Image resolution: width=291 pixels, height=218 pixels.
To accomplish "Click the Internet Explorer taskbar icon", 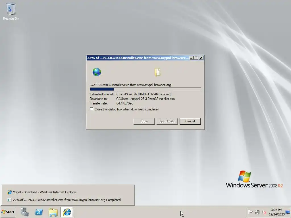I will point(67,212).
